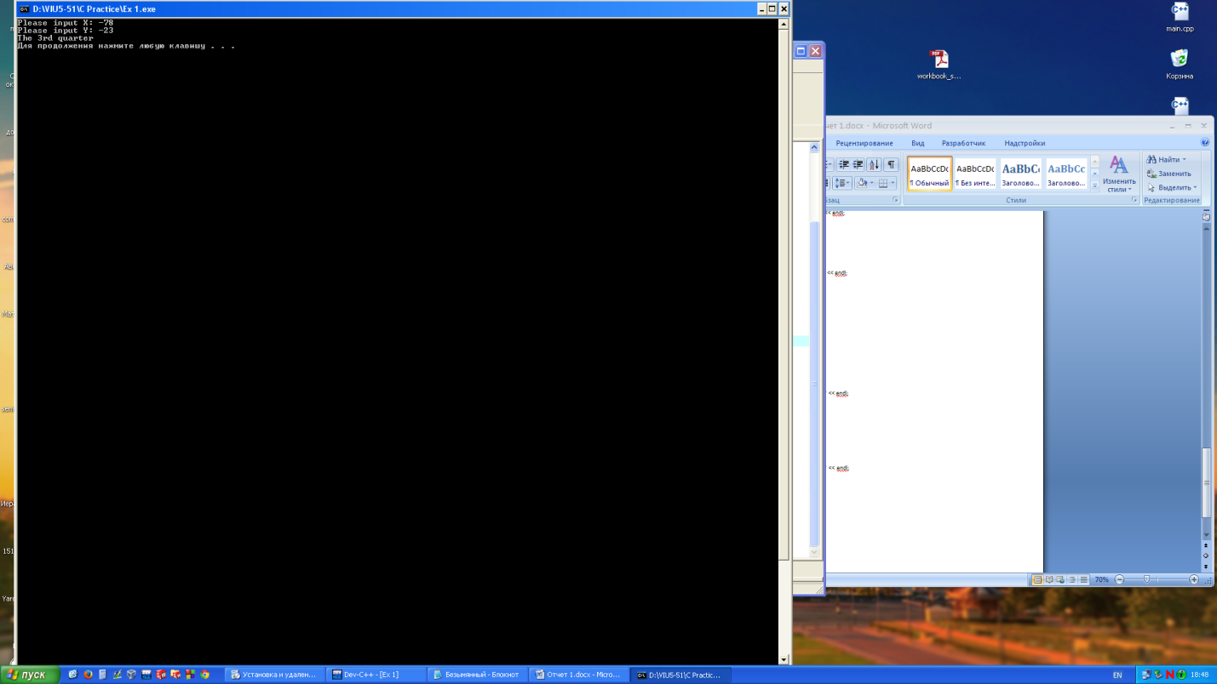Image resolution: width=1217 pixels, height=684 pixels.
Task: Click the previous page double-arrow button in Word
Action: (1206, 545)
